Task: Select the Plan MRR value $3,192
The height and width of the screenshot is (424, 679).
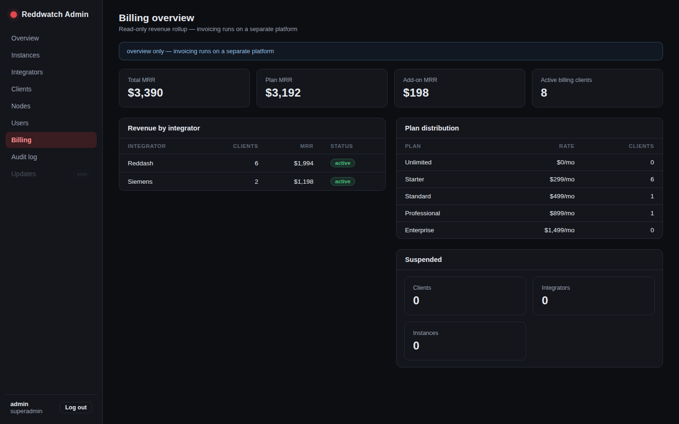Action: click(x=283, y=93)
